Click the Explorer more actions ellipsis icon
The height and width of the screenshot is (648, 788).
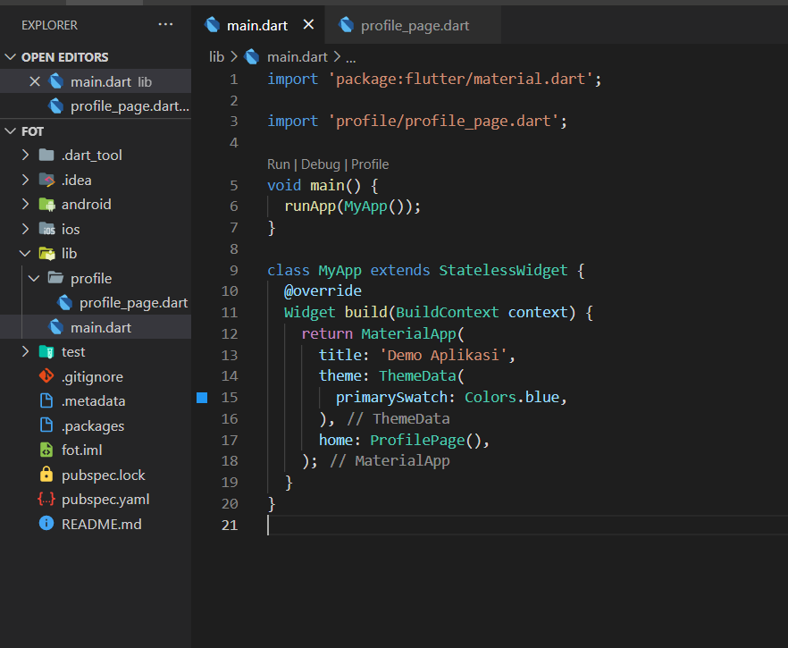(166, 25)
